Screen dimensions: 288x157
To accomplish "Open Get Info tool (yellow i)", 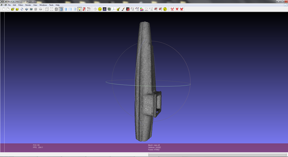I will [165, 9].
